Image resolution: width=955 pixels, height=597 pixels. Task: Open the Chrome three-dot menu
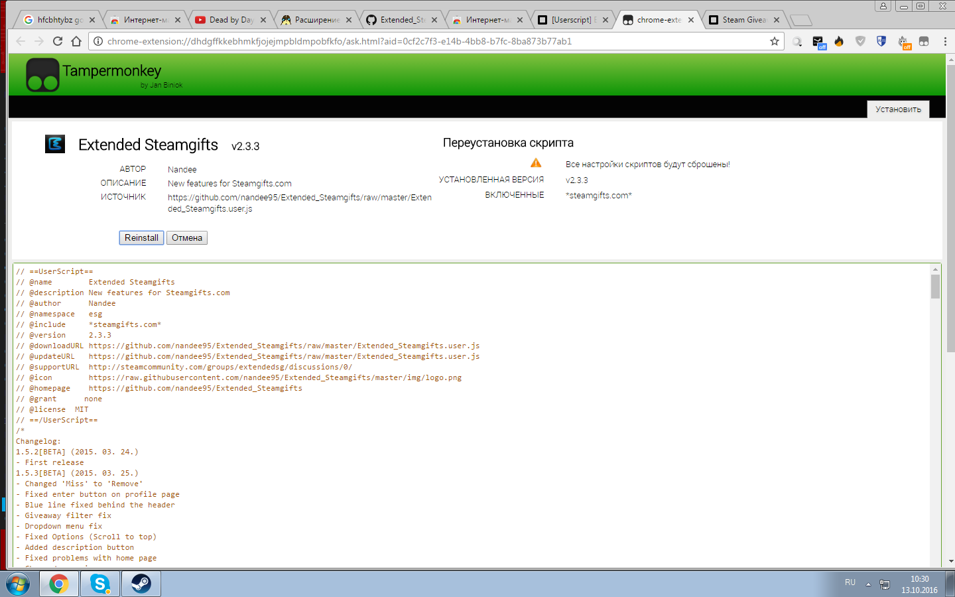(944, 41)
